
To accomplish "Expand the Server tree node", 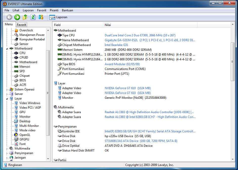I will tap(7, 94).
